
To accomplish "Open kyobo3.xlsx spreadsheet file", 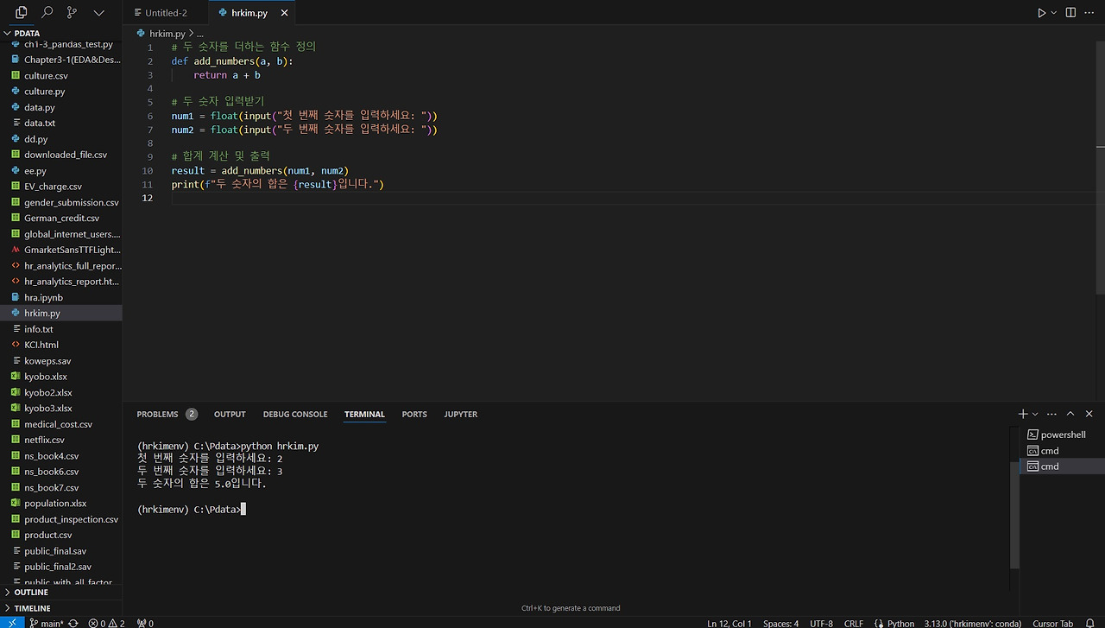I will click(x=61, y=409).
